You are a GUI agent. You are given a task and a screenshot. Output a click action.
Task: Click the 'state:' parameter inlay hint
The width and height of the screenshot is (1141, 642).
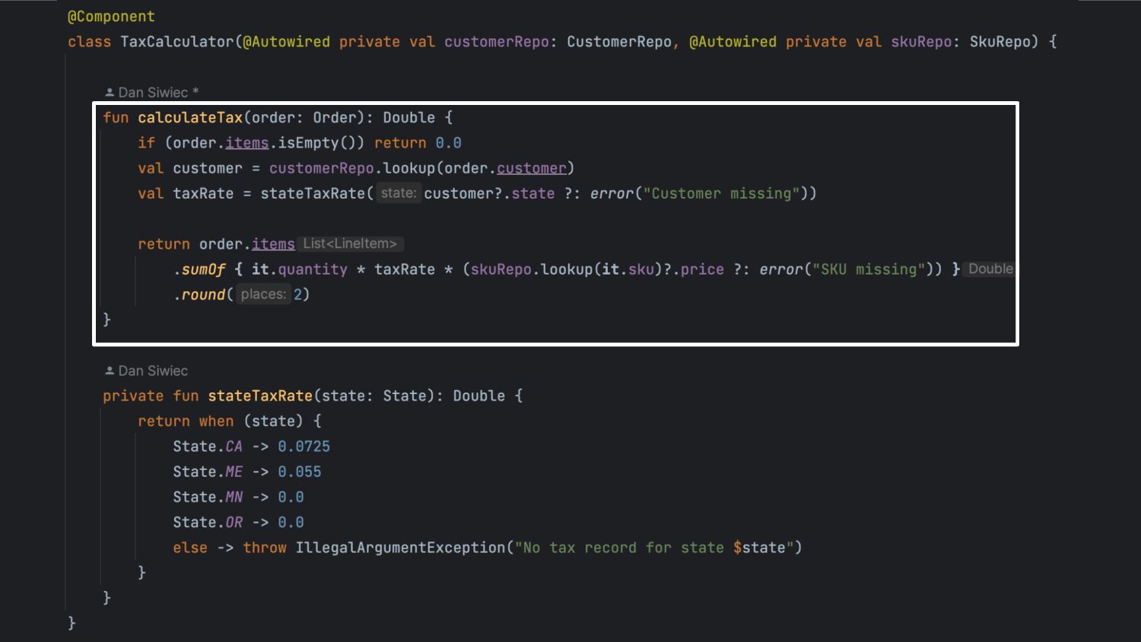[399, 193]
